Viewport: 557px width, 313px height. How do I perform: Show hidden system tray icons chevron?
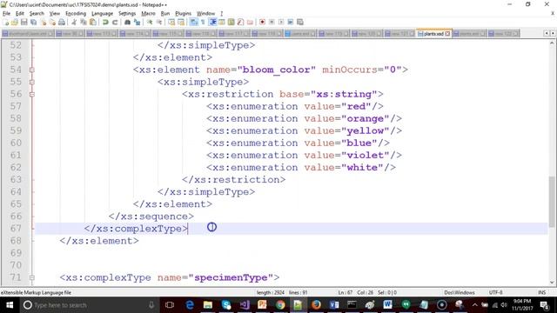tap(475, 305)
